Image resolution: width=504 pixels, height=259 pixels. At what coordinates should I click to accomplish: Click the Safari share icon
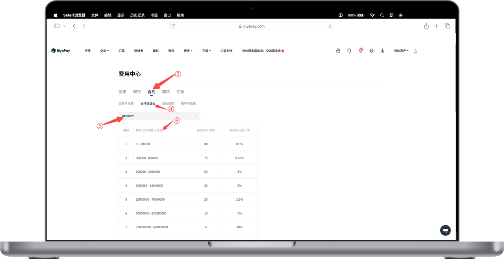point(426,26)
